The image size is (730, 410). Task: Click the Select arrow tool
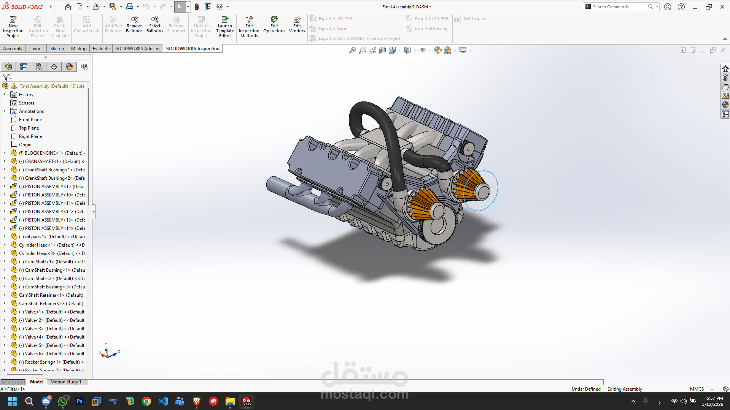tap(180, 7)
